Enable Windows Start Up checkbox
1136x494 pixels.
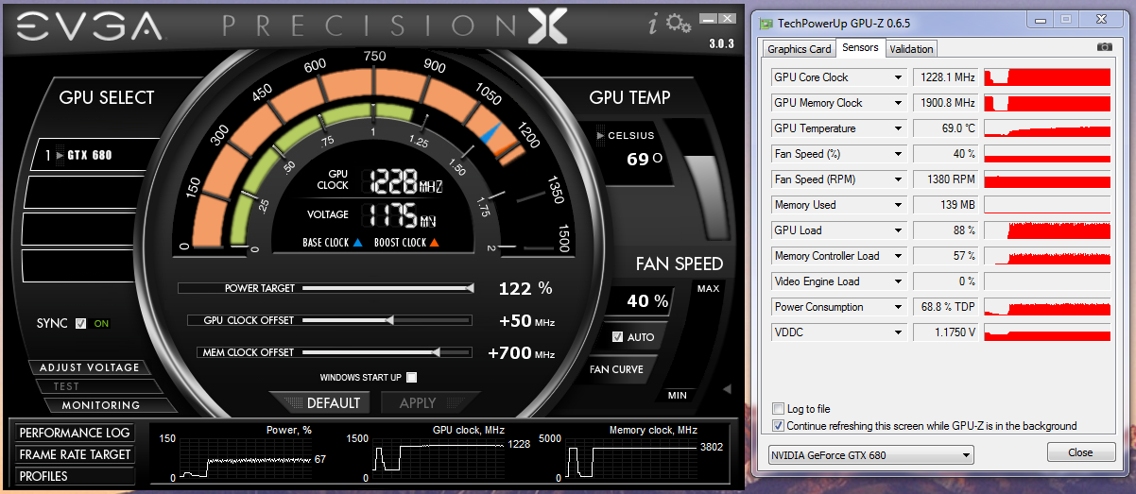411,377
